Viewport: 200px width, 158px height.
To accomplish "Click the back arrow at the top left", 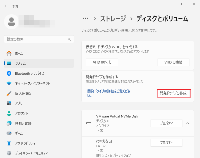I will click(x=5, y=6).
